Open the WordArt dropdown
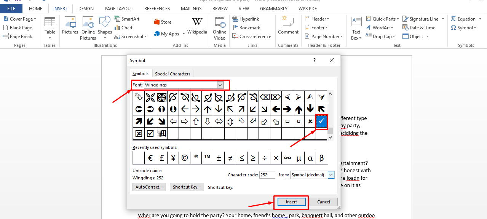This screenshot has height=219, width=487. click(x=392, y=28)
